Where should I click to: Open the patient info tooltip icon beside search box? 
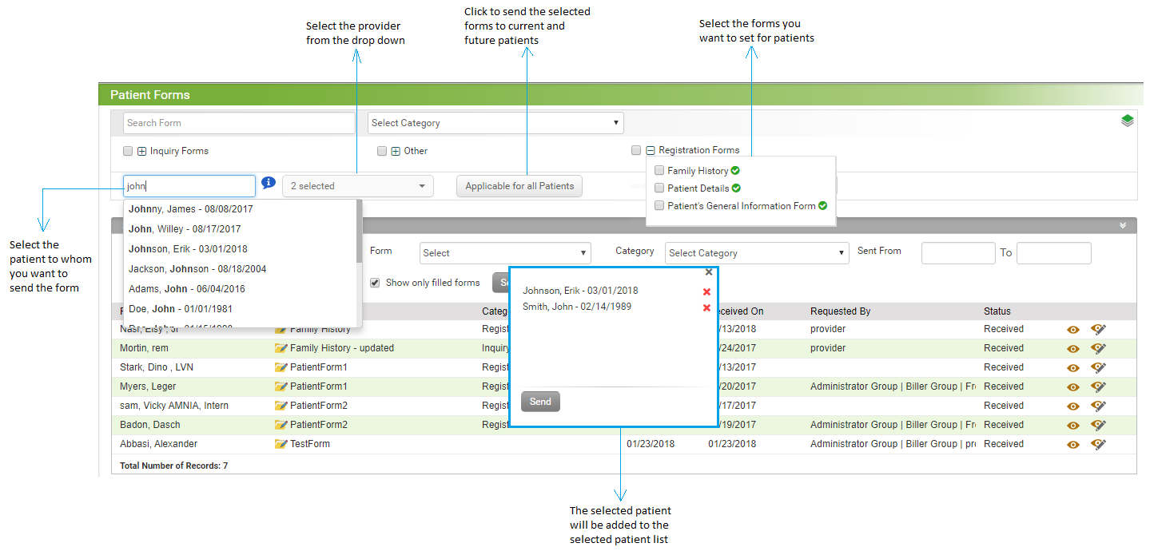268,183
